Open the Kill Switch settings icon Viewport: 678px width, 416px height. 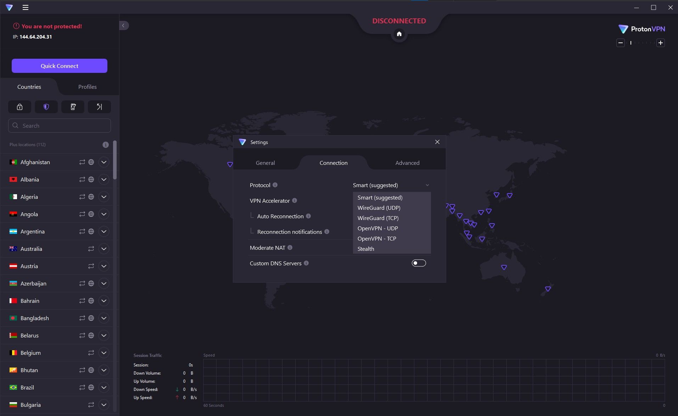[x=73, y=106]
